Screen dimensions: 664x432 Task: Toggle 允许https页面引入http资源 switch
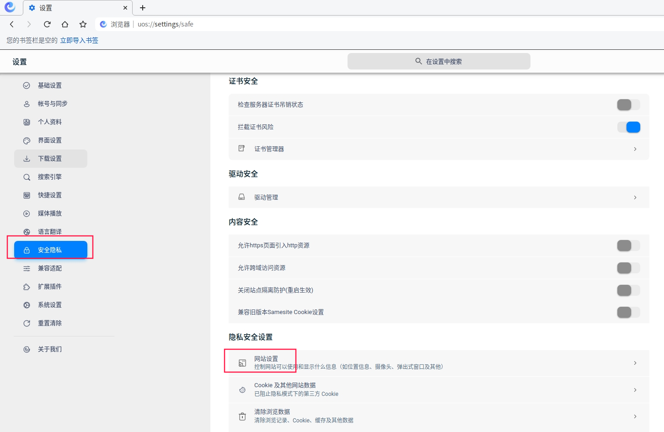click(628, 245)
